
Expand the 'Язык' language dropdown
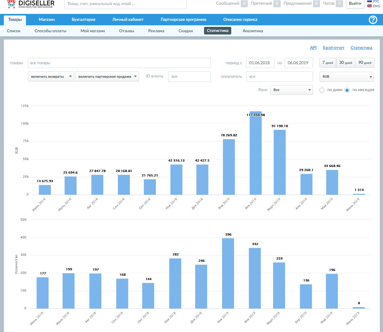291,90
